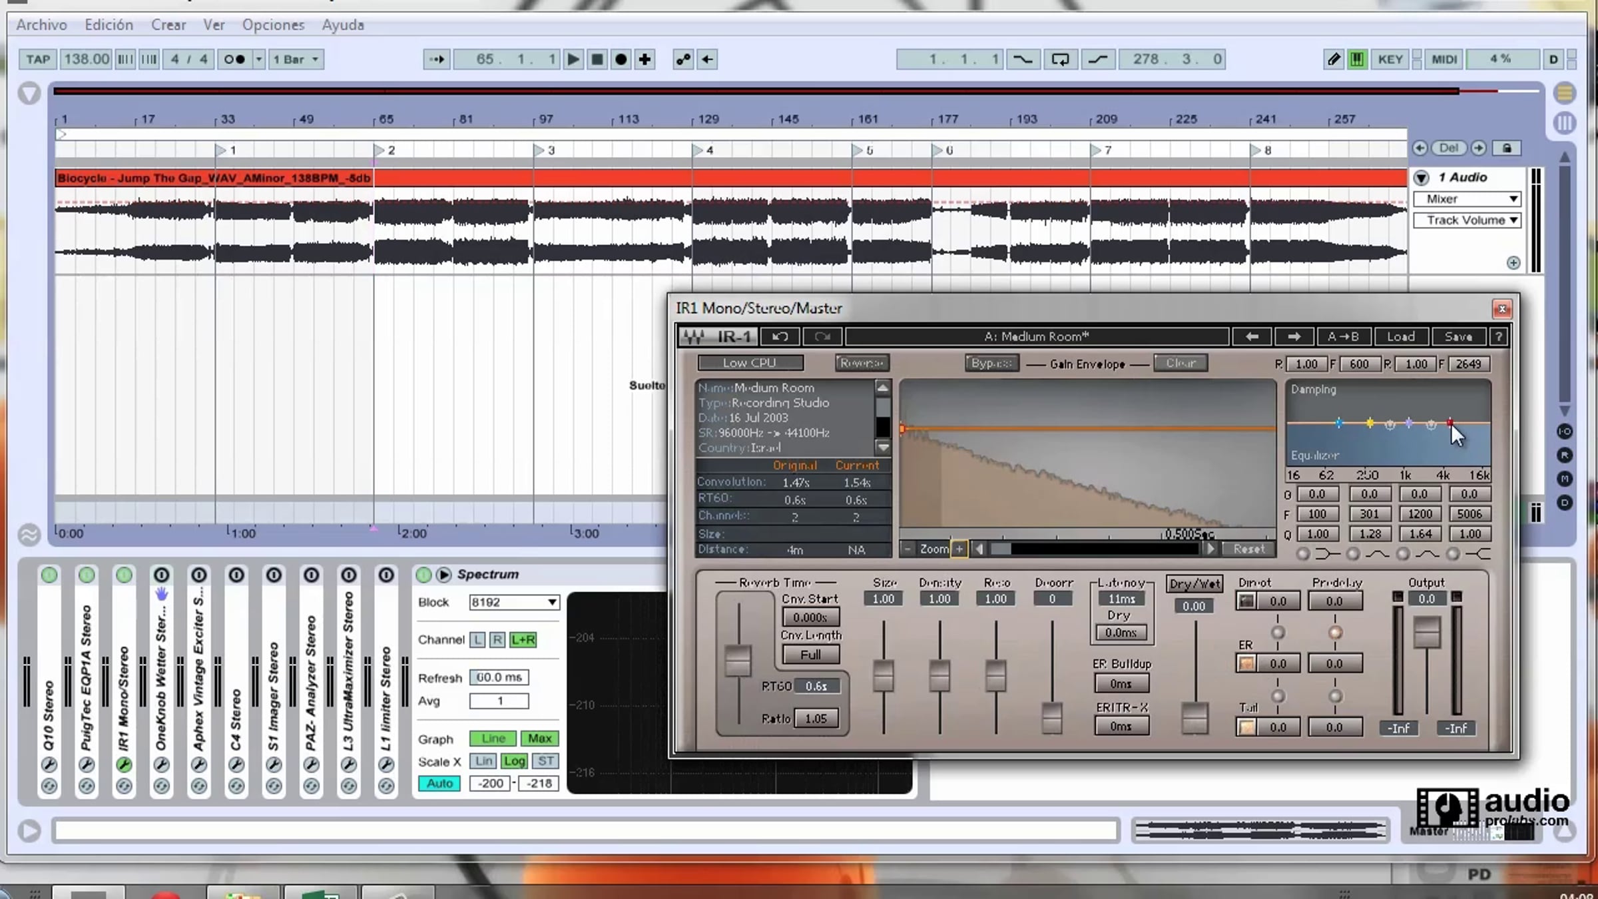The image size is (1598, 899).
Task: Open the Archivo menu
Action: (41, 25)
